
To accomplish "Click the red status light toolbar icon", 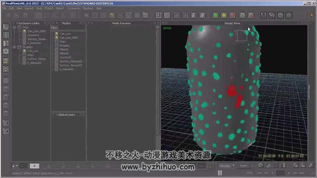I will [232, 15].
